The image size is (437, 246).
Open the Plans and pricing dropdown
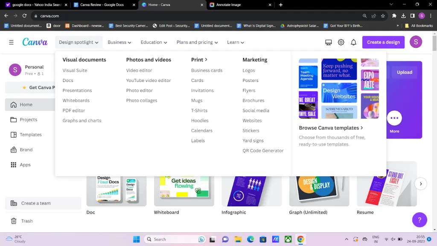pos(197,42)
